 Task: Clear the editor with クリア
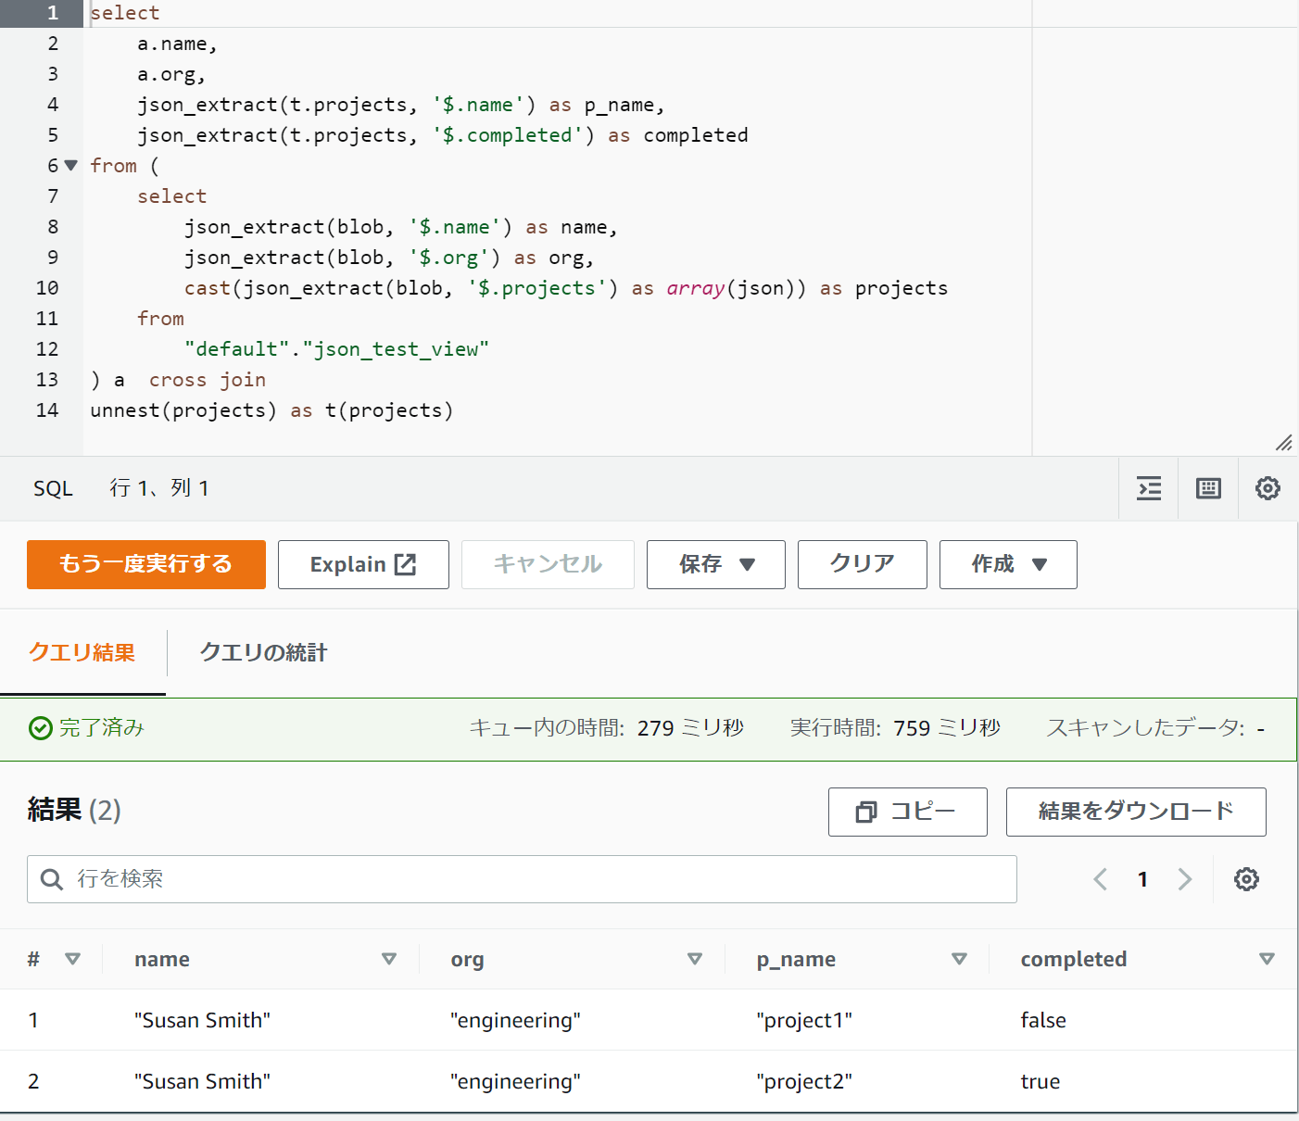click(x=862, y=564)
